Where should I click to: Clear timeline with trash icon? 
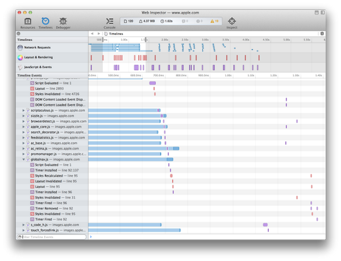click(322, 33)
